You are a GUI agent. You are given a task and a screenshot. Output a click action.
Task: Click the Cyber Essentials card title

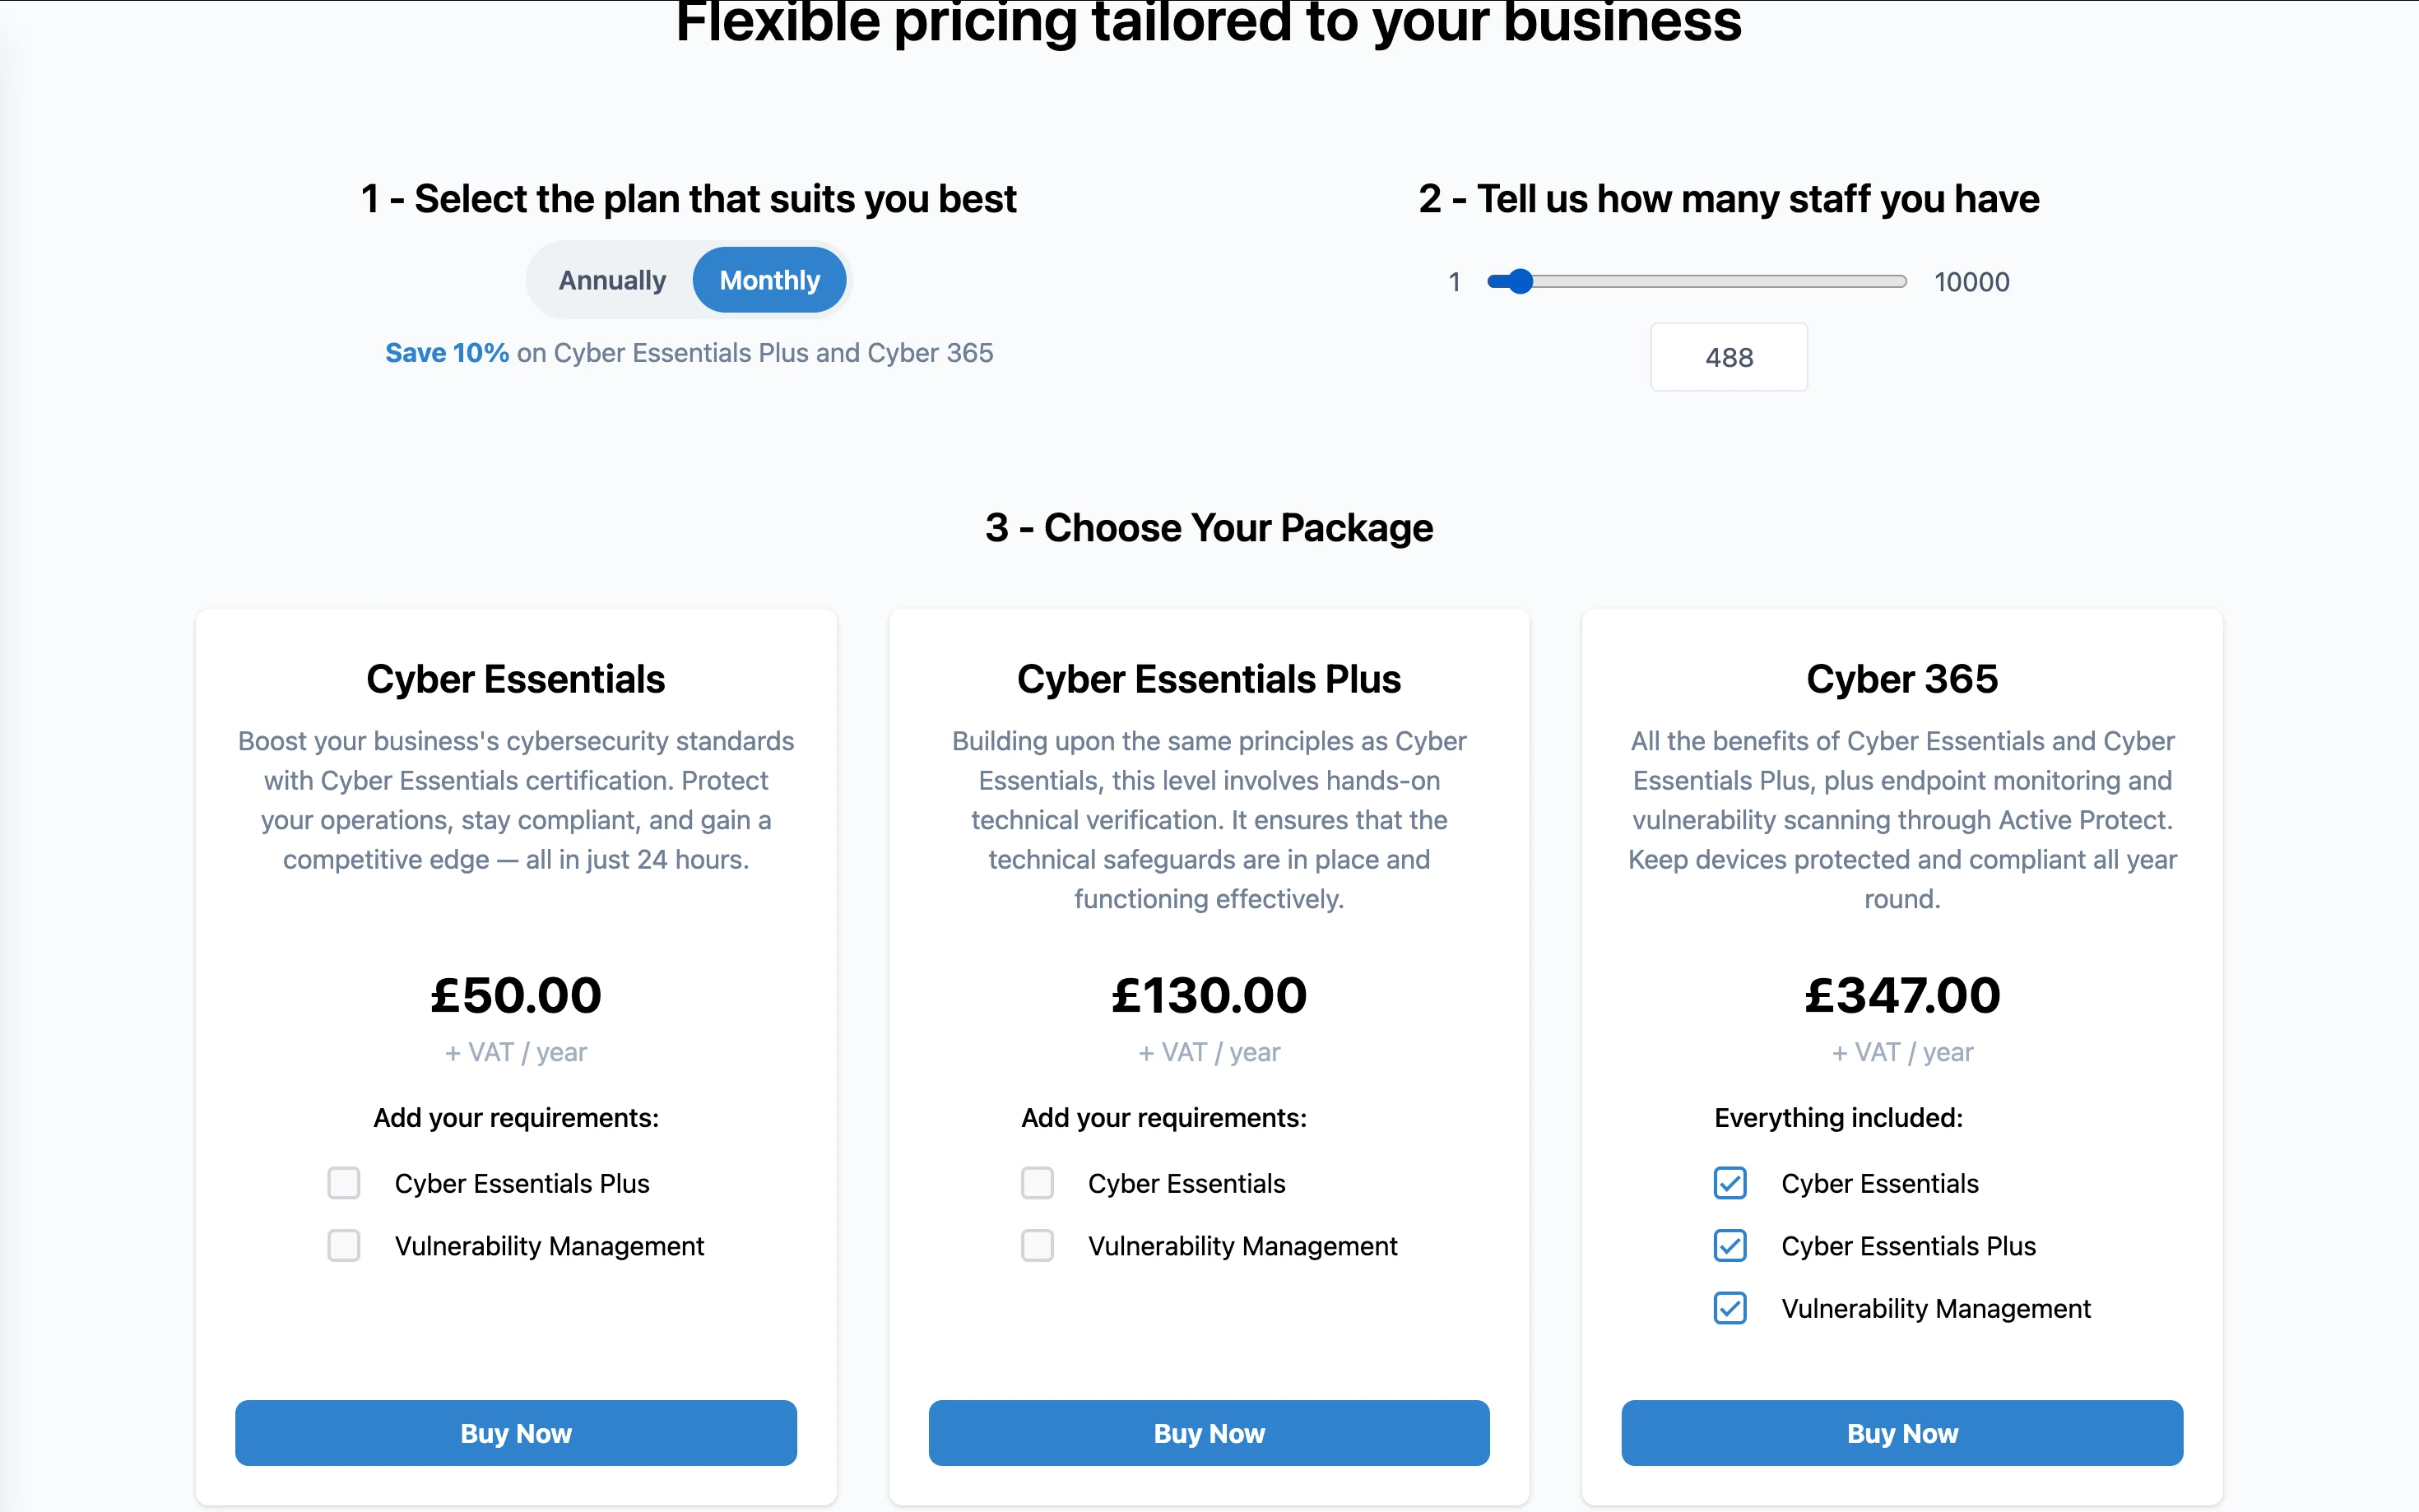[x=516, y=679]
